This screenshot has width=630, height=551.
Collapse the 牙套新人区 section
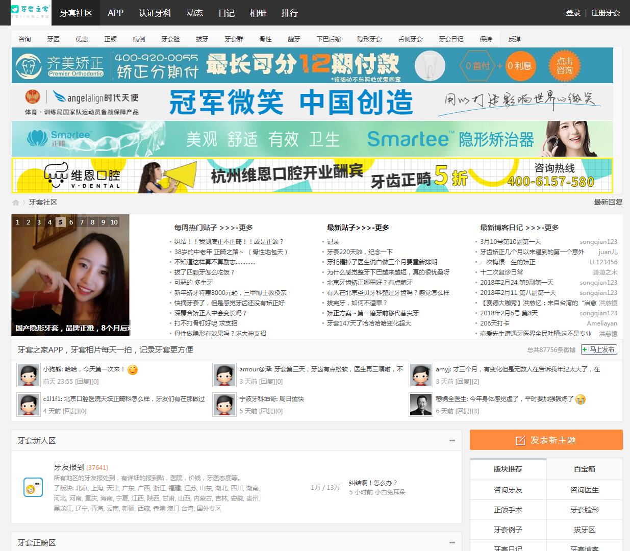click(x=452, y=440)
